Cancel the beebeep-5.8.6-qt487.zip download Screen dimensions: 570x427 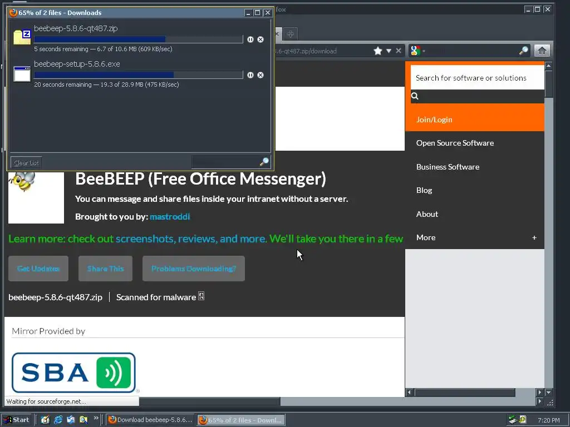[261, 39]
